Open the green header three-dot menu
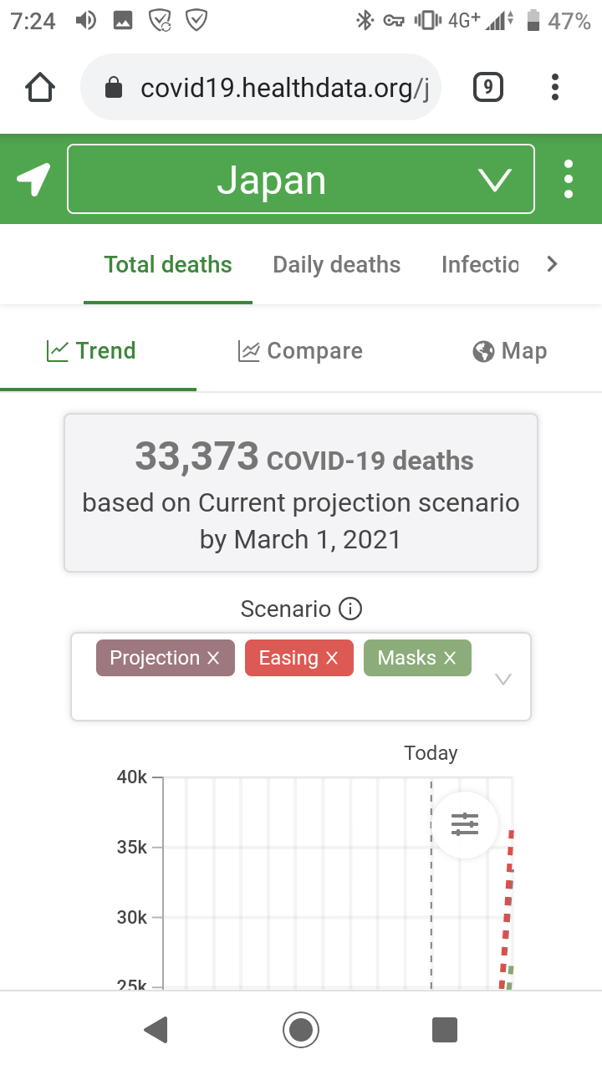Screen dimensions: 602x1070 coord(569,180)
